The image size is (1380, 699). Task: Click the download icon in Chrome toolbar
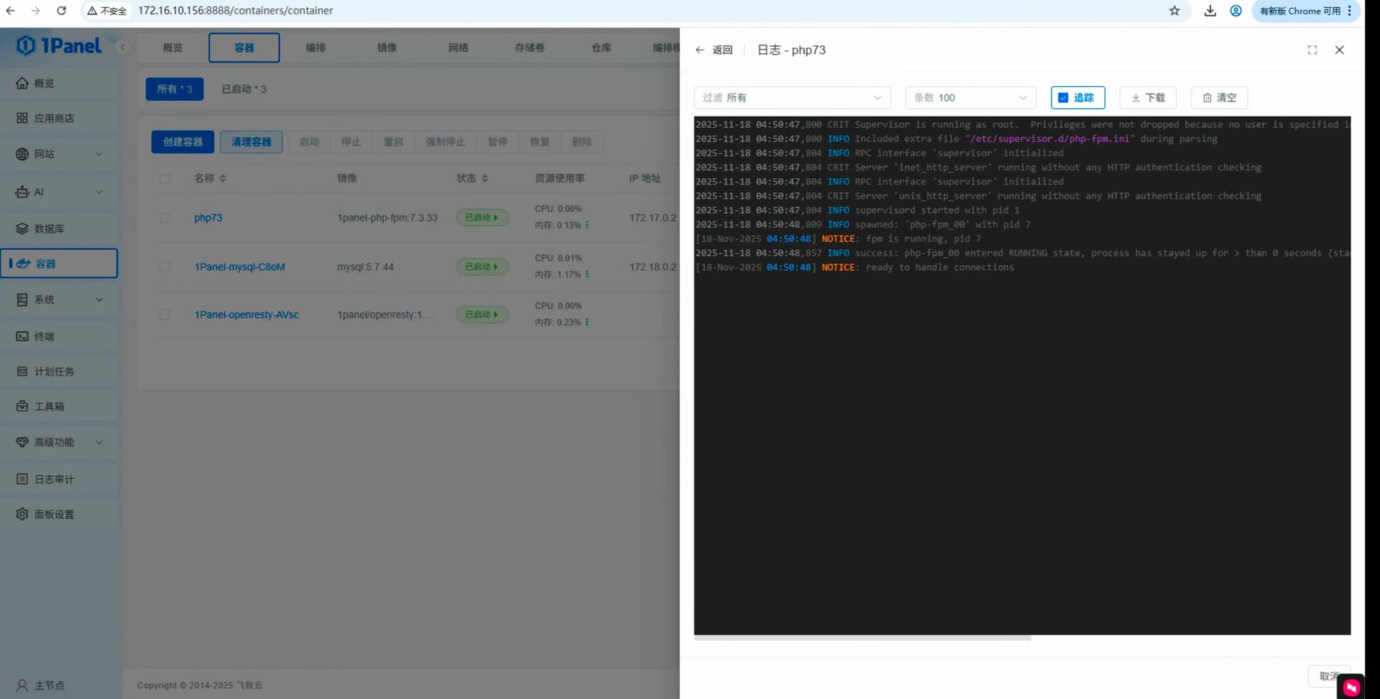(1210, 11)
